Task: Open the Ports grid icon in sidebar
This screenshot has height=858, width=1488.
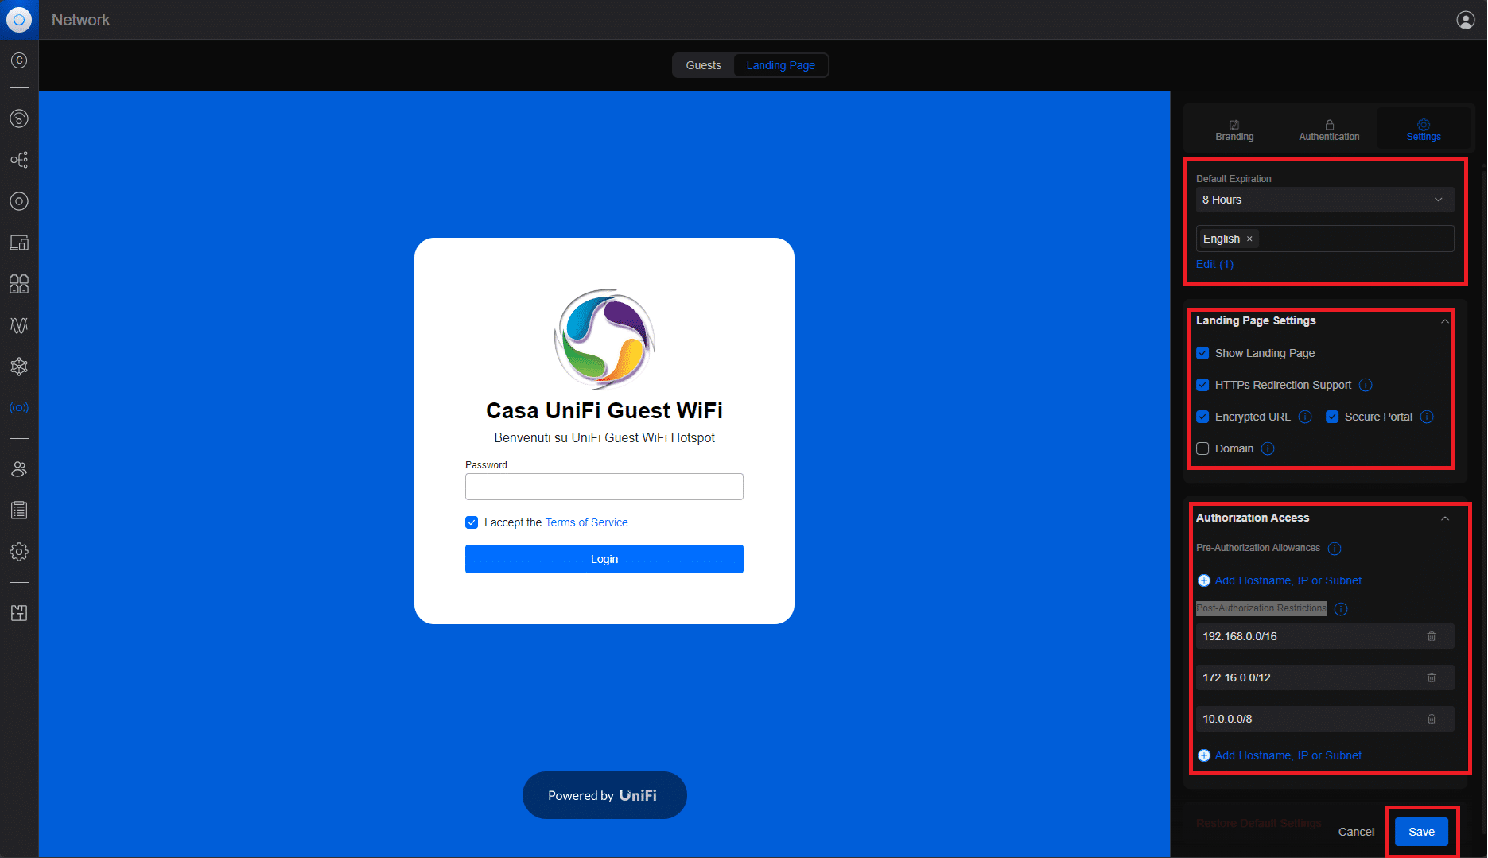Action: pos(19,284)
